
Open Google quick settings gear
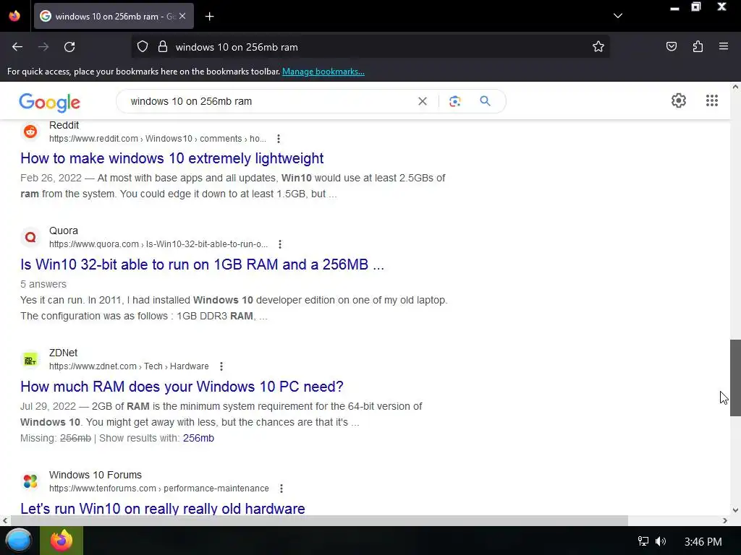click(x=679, y=100)
